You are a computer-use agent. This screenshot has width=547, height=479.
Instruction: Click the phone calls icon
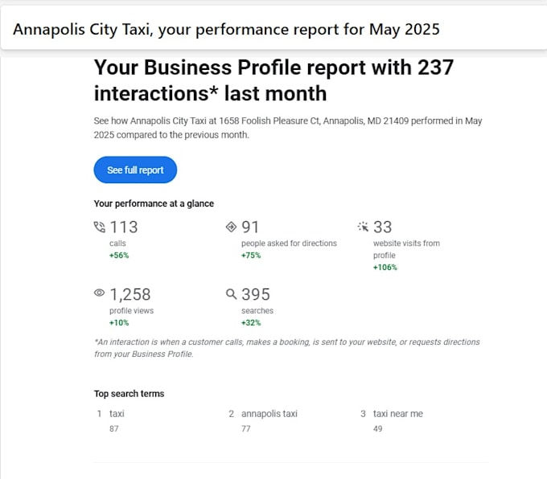click(x=100, y=227)
